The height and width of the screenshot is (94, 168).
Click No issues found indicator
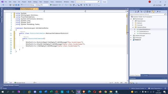[20, 83]
